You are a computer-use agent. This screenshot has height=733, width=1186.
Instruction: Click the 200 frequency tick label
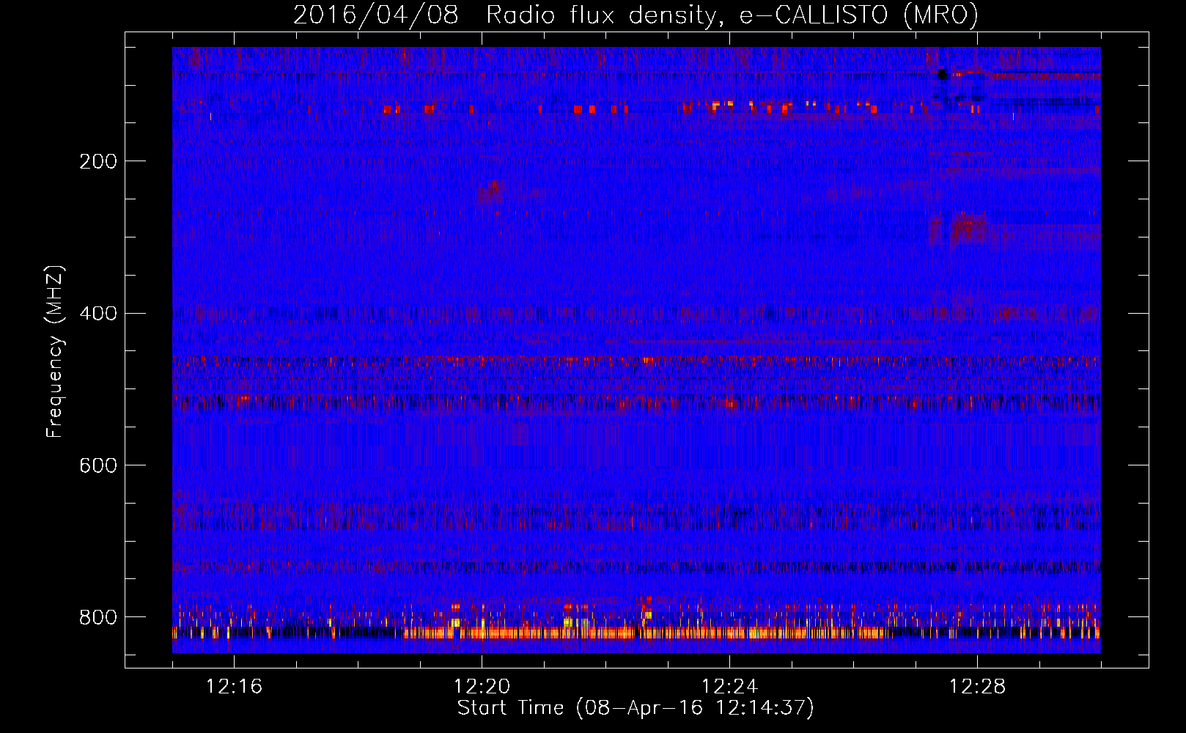[98, 161]
